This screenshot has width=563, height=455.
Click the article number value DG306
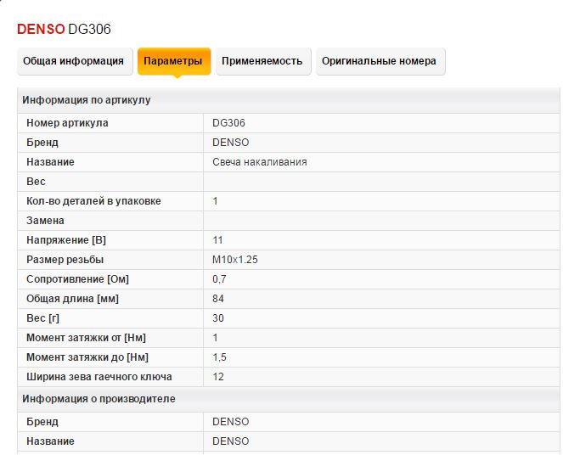[x=228, y=123]
